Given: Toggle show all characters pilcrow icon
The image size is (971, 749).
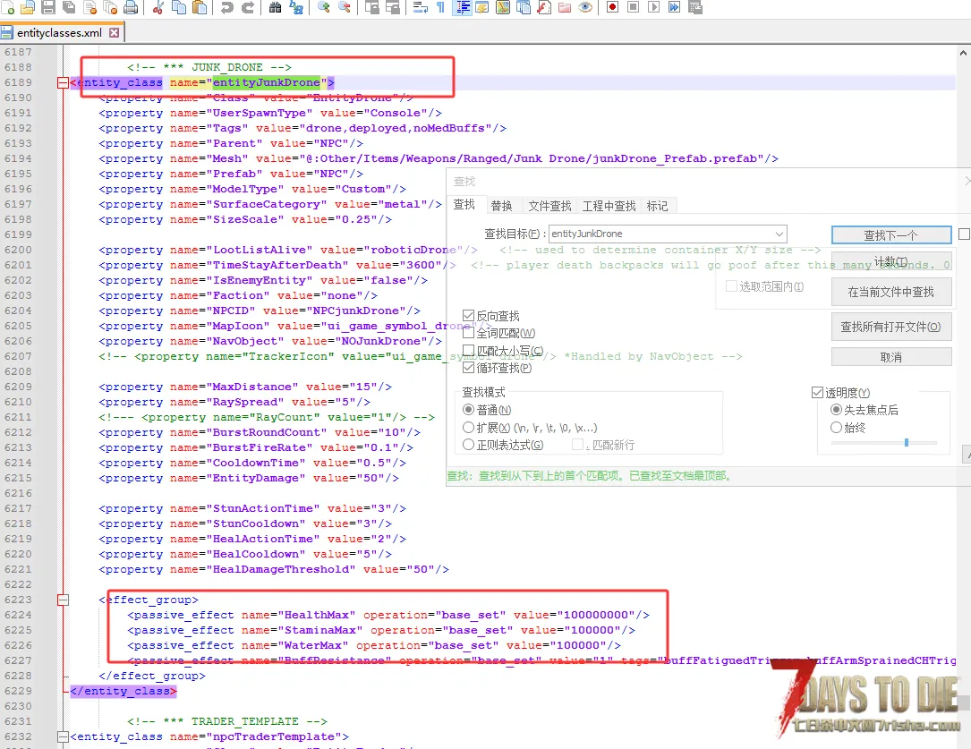Looking at the screenshot, I should coord(440,8).
